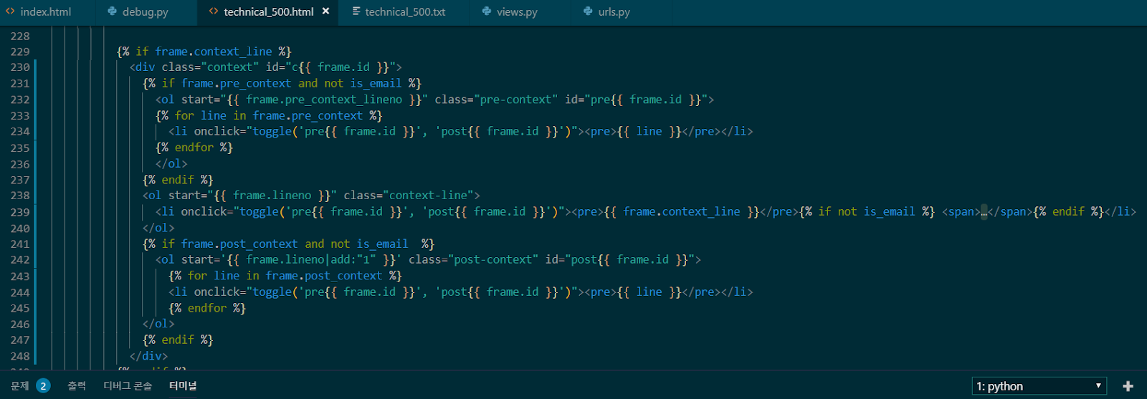Click the closing </div> tag on line 248

point(148,356)
